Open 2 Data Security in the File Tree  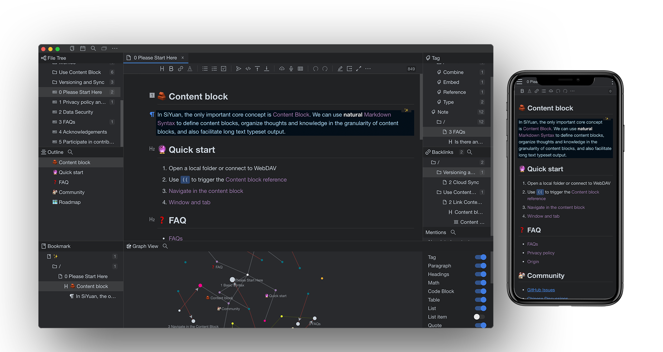point(80,112)
